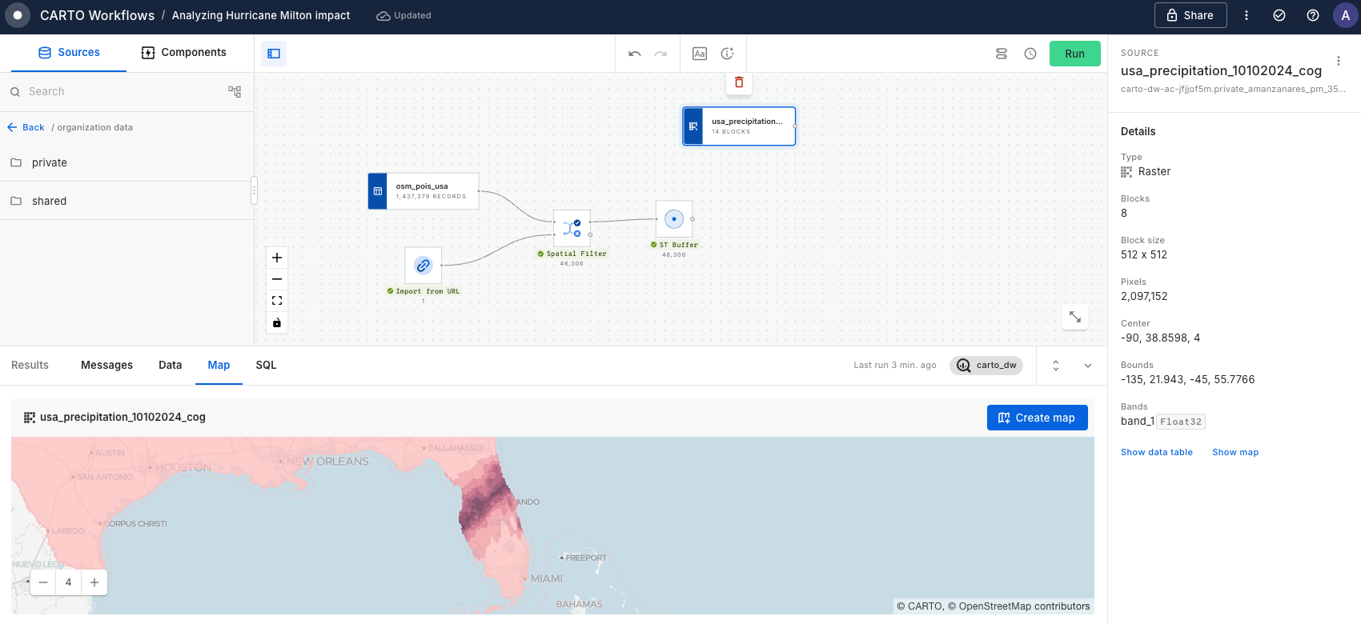Screen dimensions: 1361x624
Task: Switch to the Components tab
Action: (184, 53)
